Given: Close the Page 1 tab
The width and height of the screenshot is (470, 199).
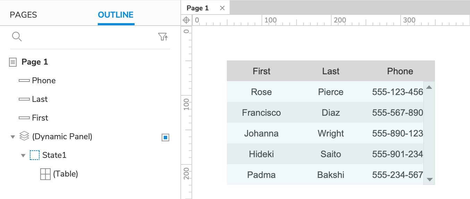Looking at the screenshot, I should (222, 8).
